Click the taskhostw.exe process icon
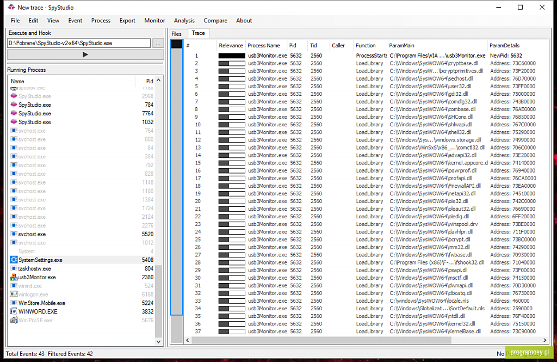The width and height of the screenshot is (557, 362). point(14,268)
